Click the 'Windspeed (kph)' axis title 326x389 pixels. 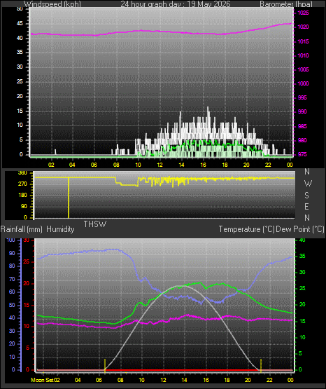pyautogui.click(x=52, y=4)
